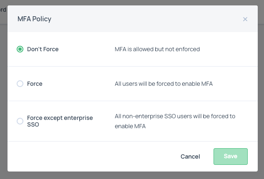Enable the "Force" radio button option
This screenshot has height=179, width=264.
point(20,84)
